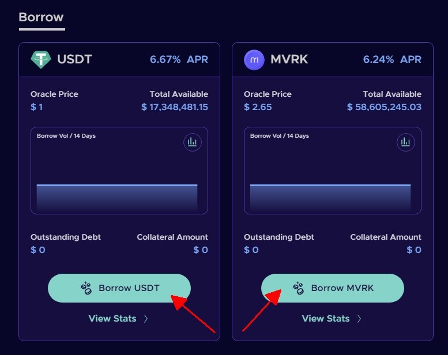Select the Borrow tab heading
This screenshot has height=355, width=448.
point(41,17)
